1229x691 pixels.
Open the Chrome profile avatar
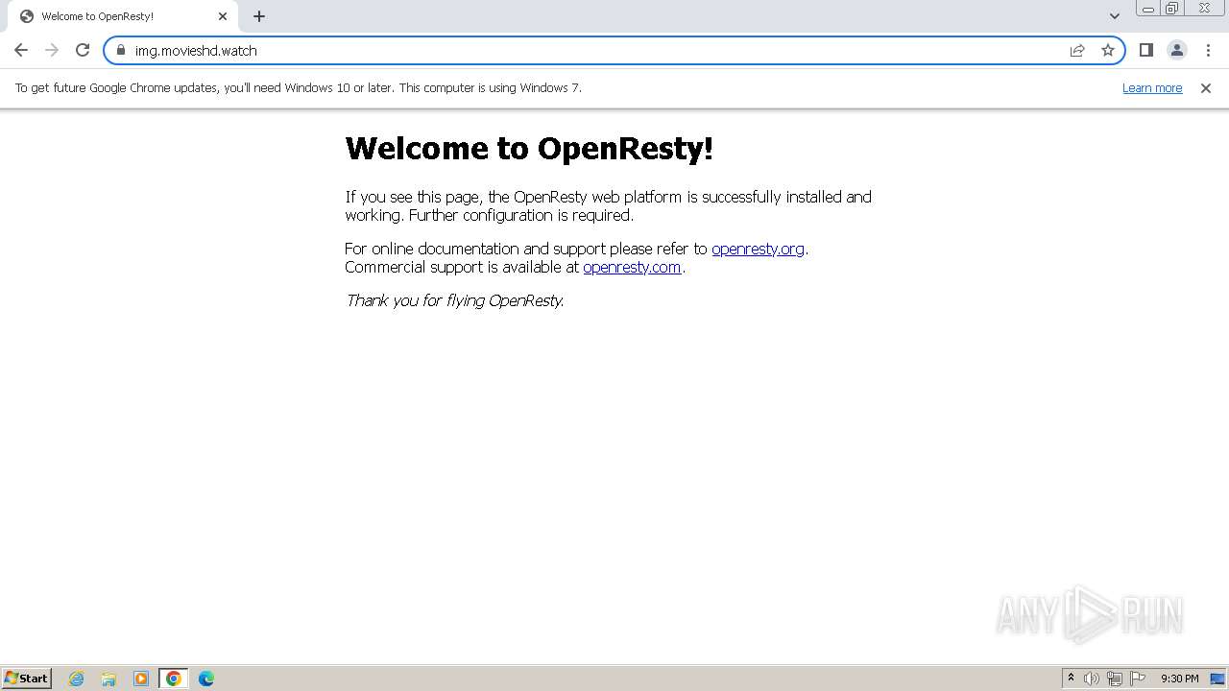click(1176, 50)
